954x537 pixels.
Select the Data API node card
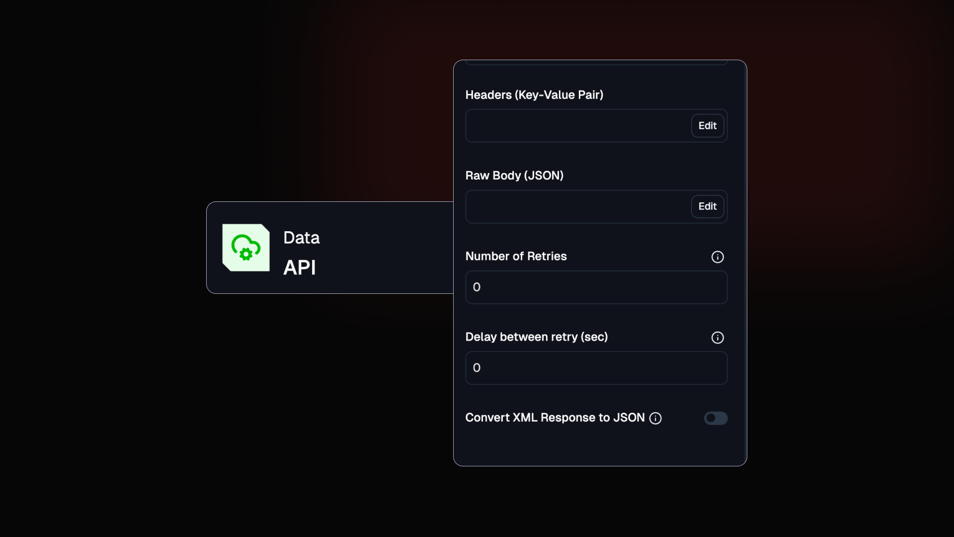pyautogui.click(x=330, y=248)
